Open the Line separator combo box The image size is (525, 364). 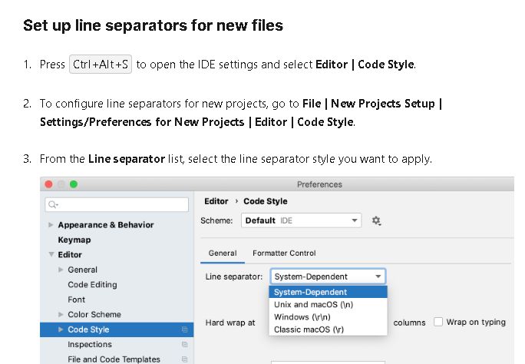327,276
